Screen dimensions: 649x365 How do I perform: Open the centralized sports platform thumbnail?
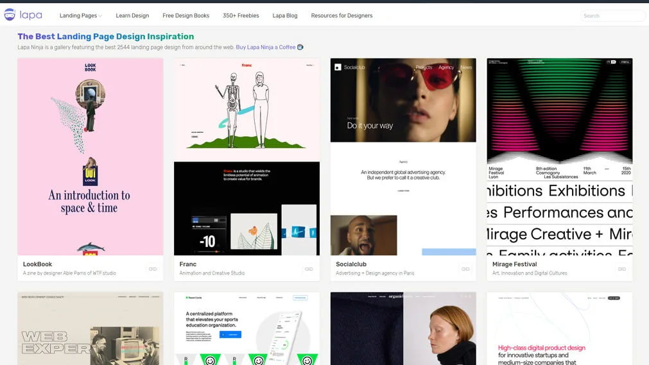coord(247,328)
